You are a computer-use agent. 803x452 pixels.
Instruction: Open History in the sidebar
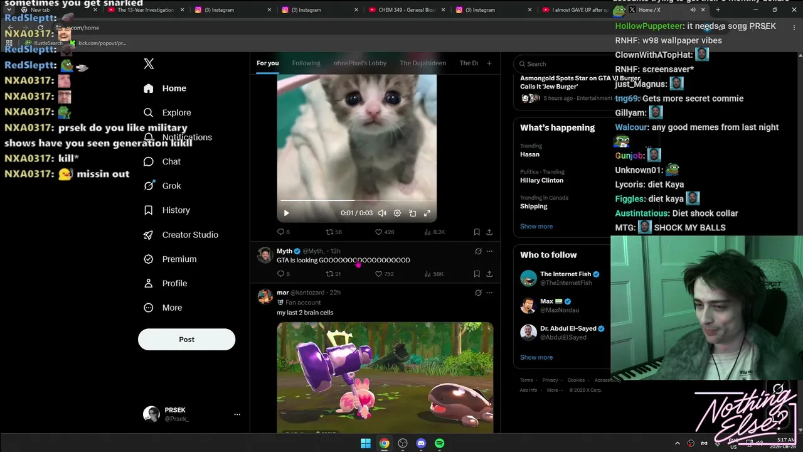166,210
